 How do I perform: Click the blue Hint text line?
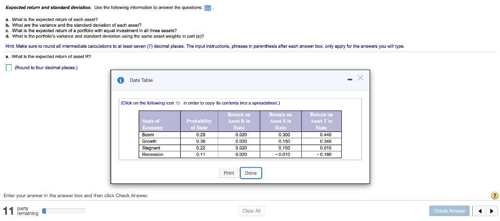coord(205,46)
